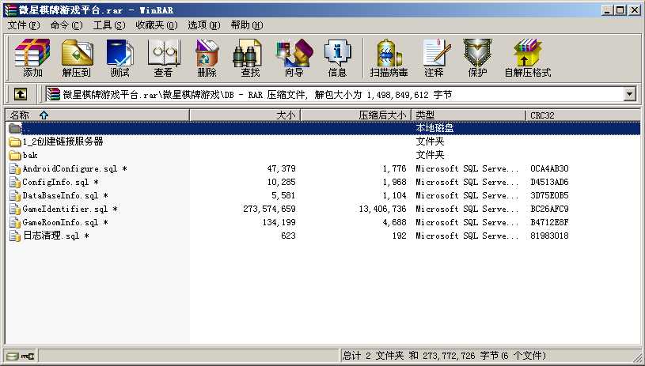Select the bak folder name
Viewport: 645px width, 366px height.
30,155
